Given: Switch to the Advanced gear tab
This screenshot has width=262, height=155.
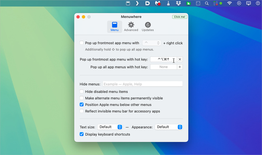Looking at the screenshot, I should tap(131, 27).
